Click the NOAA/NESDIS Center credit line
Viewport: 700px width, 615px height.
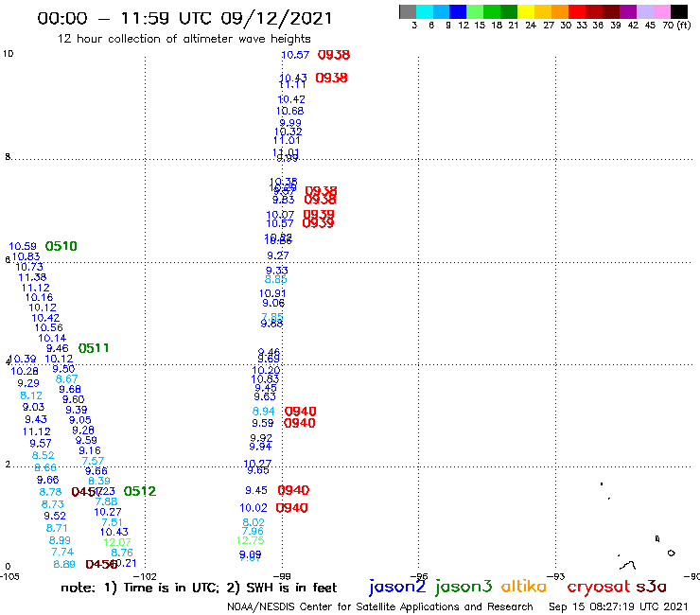(380, 606)
